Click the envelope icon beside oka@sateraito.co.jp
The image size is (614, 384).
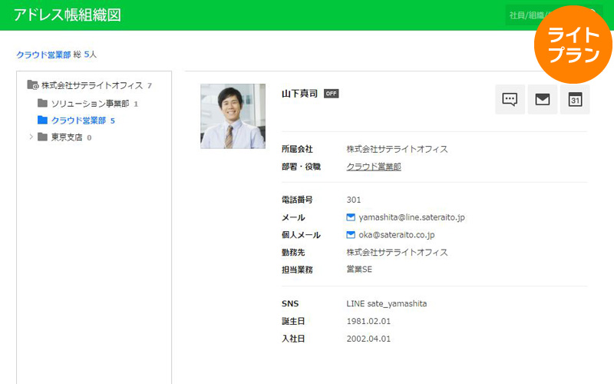click(351, 235)
